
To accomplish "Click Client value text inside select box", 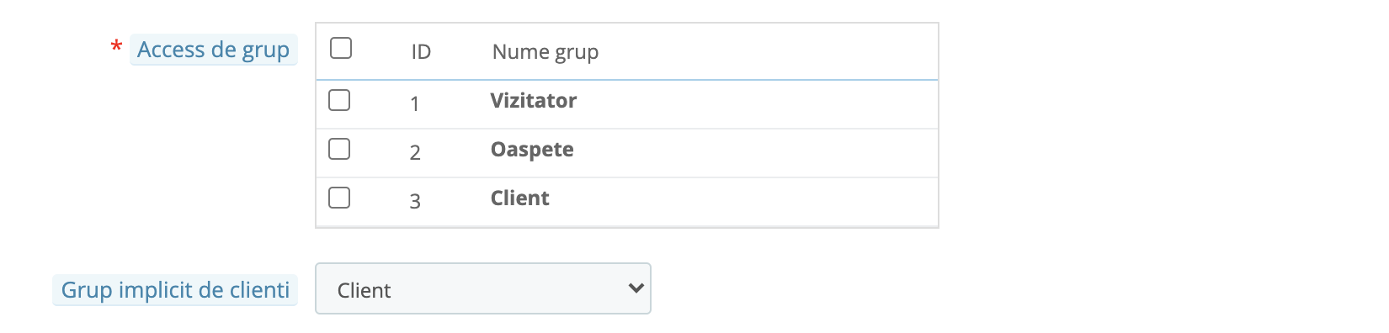I will click(365, 290).
